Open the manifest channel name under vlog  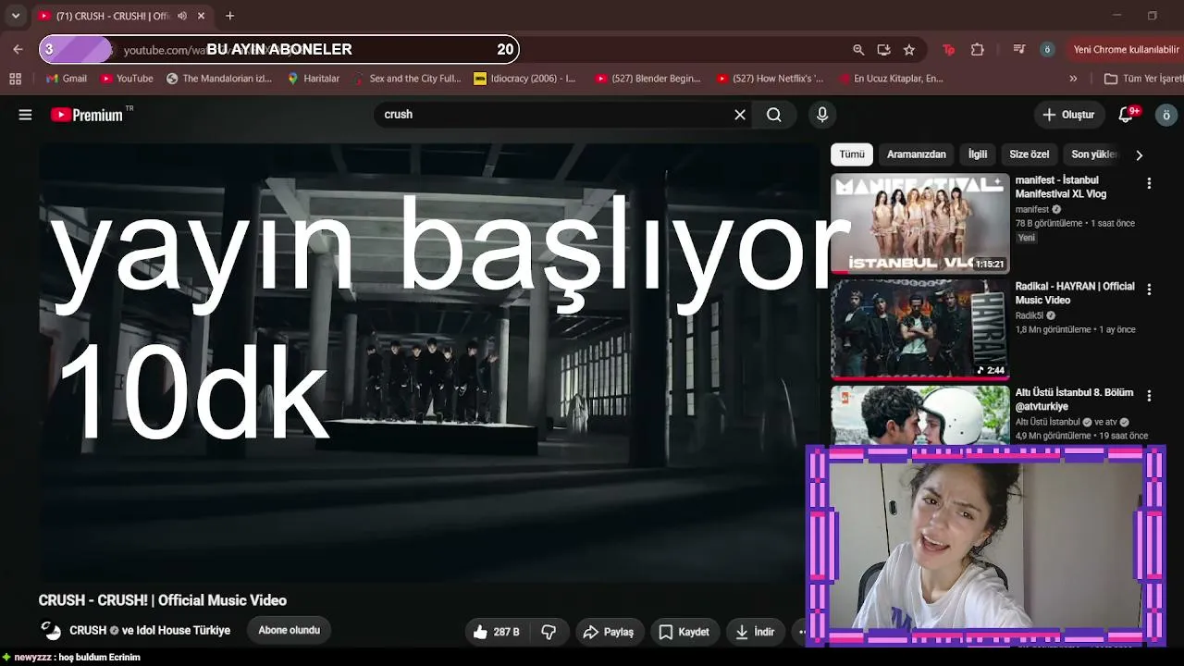click(x=1032, y=210)
